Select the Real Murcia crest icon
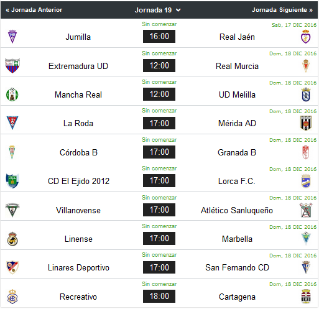Viewport: 319px width, 309px height. pos(306,66)
